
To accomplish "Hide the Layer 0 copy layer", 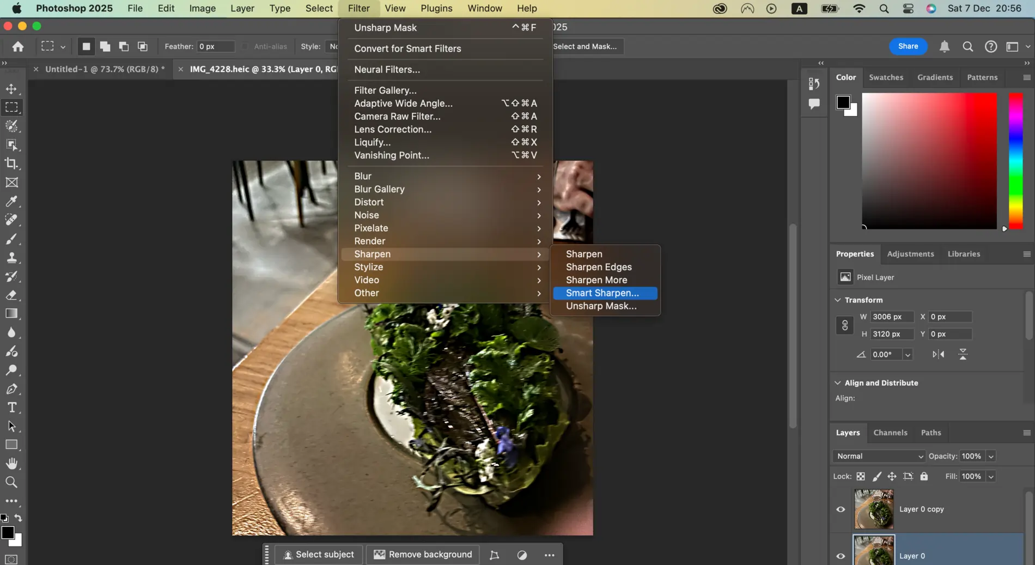I will (841, 509).
